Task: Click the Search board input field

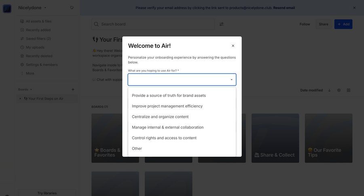Action: point(154,24)
